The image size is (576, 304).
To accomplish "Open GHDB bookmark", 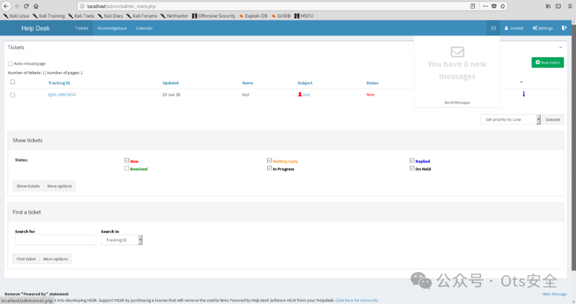I will click(x=281, y=16).
